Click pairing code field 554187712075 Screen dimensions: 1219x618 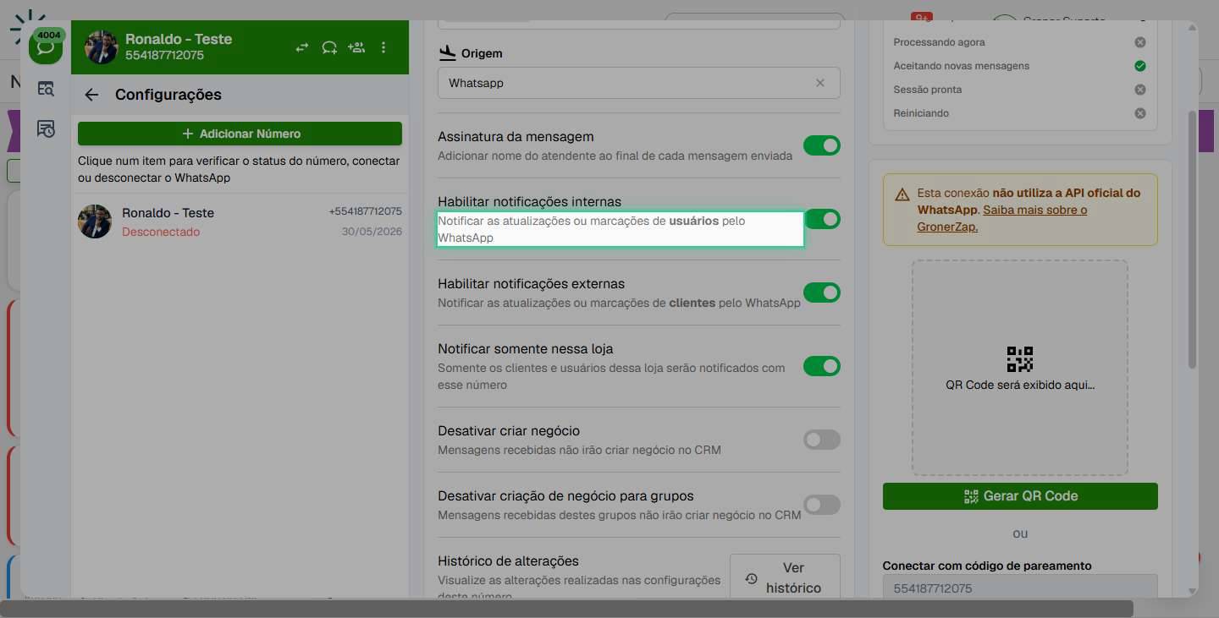tap(1020, 588)
